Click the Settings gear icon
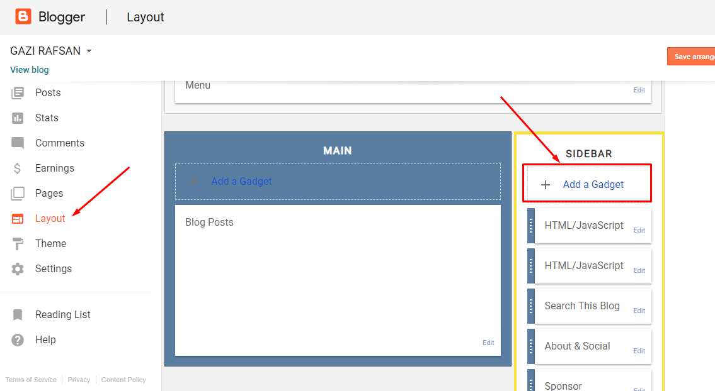Image resolution: width=715 pixels, height=391 pixels. pyautogui.click(x=18, y=269)
